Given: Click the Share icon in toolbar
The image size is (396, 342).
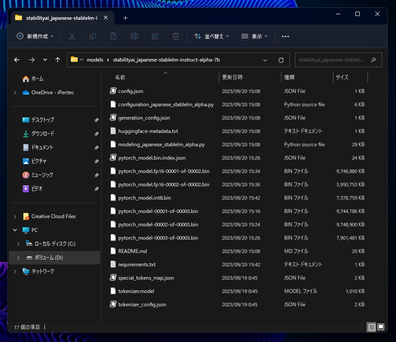Looking at the screenshot, I should coord(155,36).
